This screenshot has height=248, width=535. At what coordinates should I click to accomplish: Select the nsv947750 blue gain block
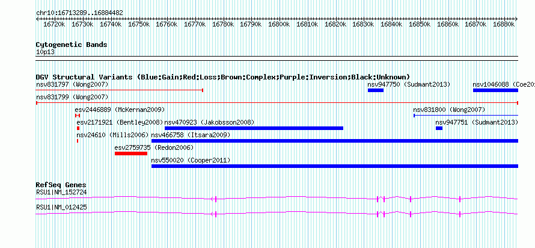pyautogui.click(x=376, y=90)
